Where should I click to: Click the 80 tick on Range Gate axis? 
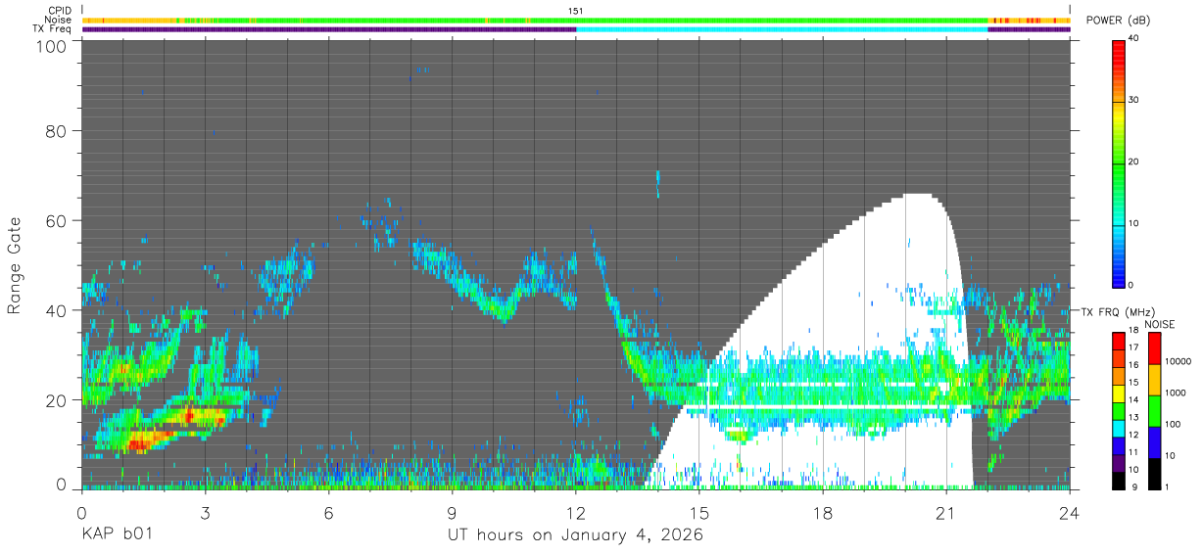[55, 131]
